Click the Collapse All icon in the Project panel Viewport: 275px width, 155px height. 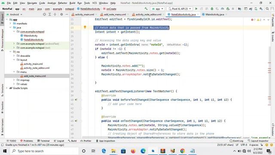[55, 14]
